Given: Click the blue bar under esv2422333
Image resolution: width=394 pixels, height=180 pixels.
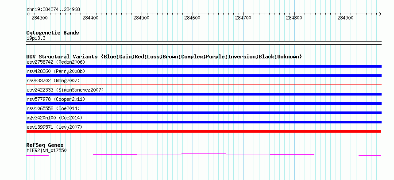Looking at the screenshot, I should pyautogui.click(x=204, y=94).
